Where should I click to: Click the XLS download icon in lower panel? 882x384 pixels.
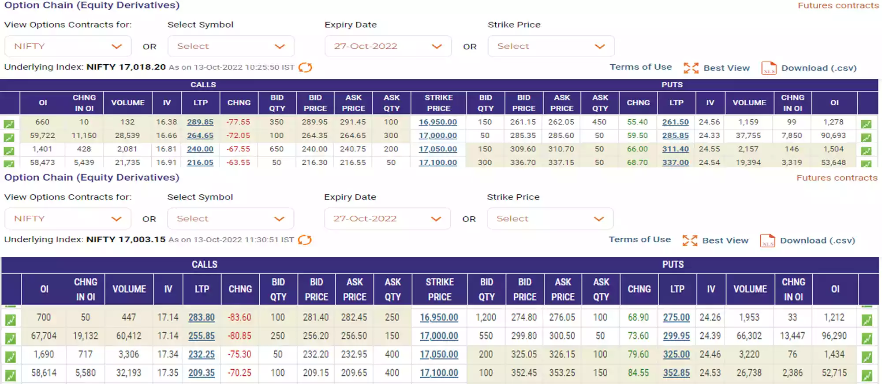click(767, 240)
